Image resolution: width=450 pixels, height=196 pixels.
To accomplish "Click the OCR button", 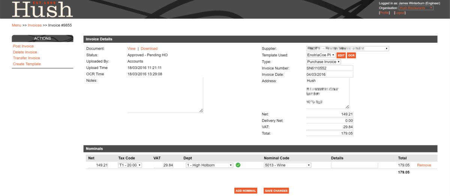I will (351, 55).
